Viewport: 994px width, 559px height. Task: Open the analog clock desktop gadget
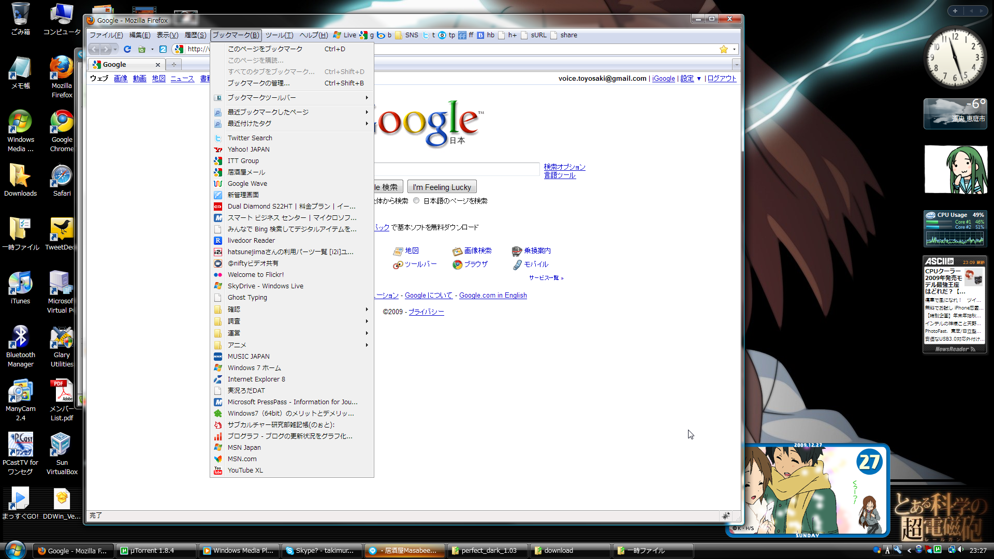[x=955, y=57]
